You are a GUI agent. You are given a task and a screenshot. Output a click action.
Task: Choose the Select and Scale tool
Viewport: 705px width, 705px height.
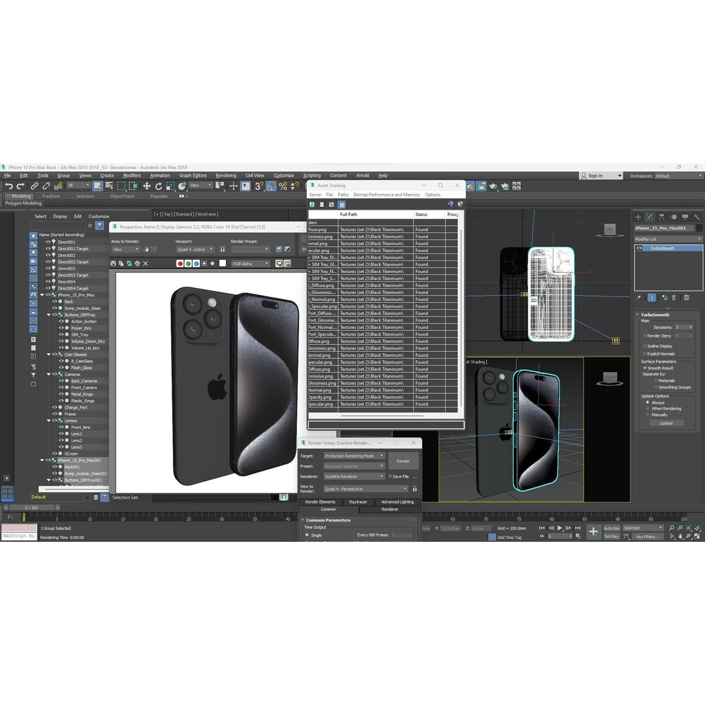point(170,186)
